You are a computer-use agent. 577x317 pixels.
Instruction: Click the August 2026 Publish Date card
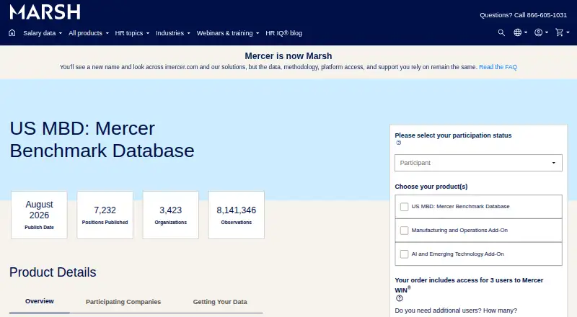click(x=40, y=215)
